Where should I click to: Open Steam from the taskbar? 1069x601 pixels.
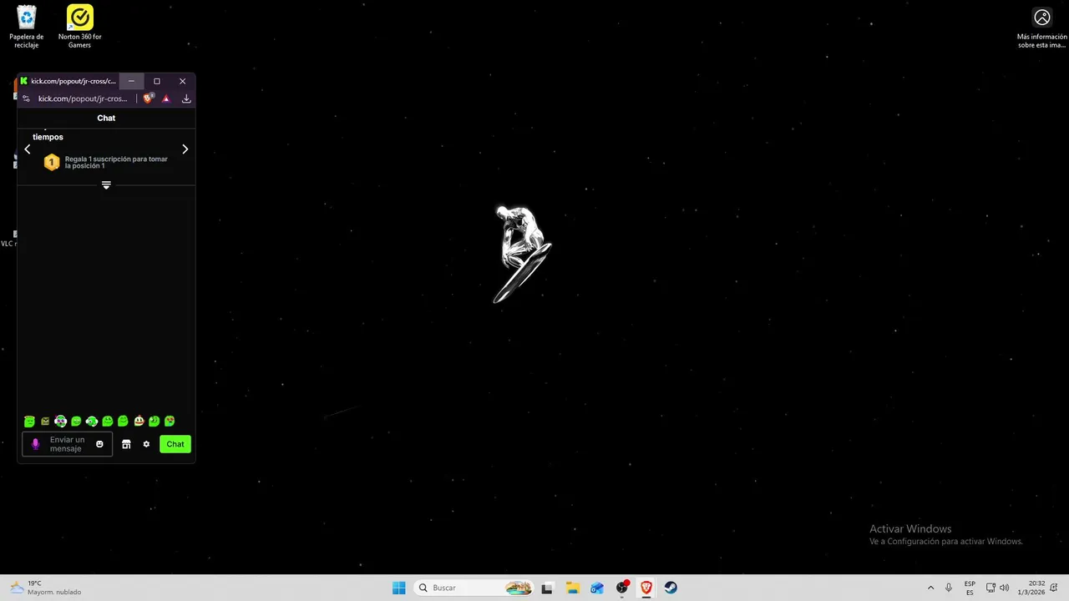(x=671, y=588)
